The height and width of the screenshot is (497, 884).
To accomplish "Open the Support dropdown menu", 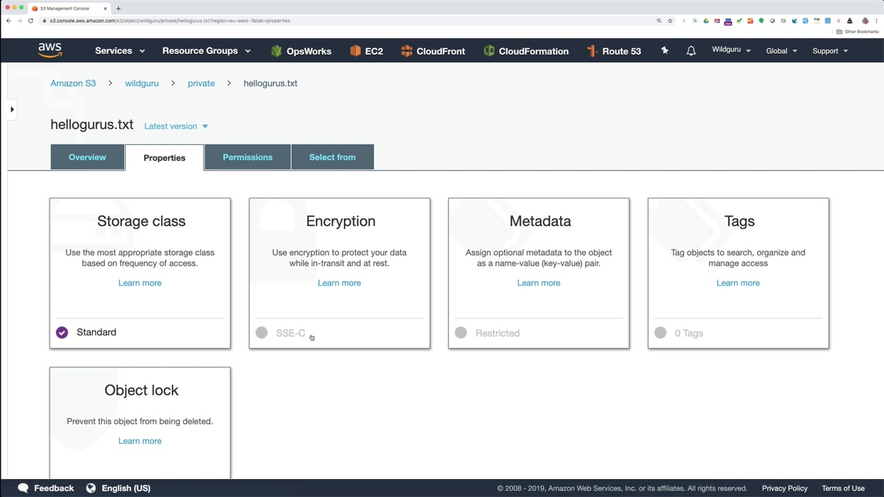I will click(830, 51).
